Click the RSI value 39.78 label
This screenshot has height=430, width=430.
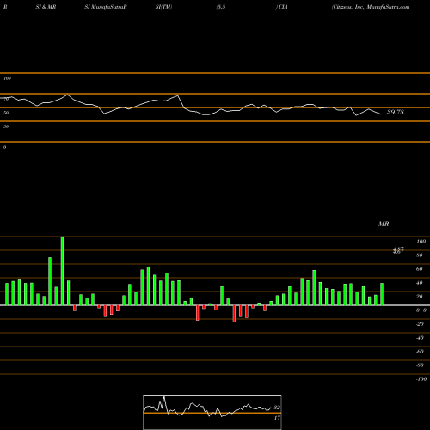(396, 112)
